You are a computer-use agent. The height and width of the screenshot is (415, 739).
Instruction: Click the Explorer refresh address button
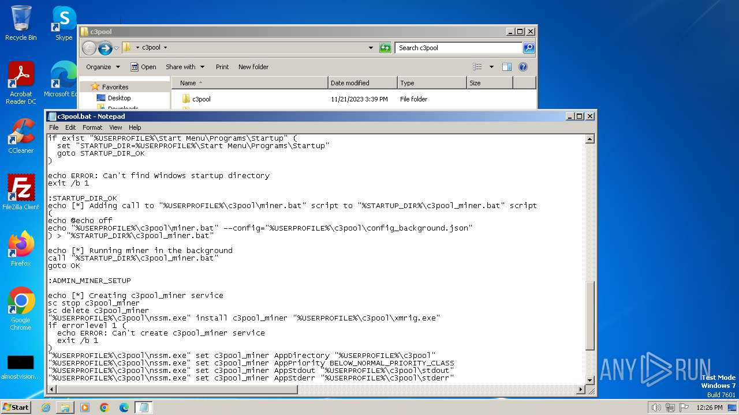click(x=385, y=48)
